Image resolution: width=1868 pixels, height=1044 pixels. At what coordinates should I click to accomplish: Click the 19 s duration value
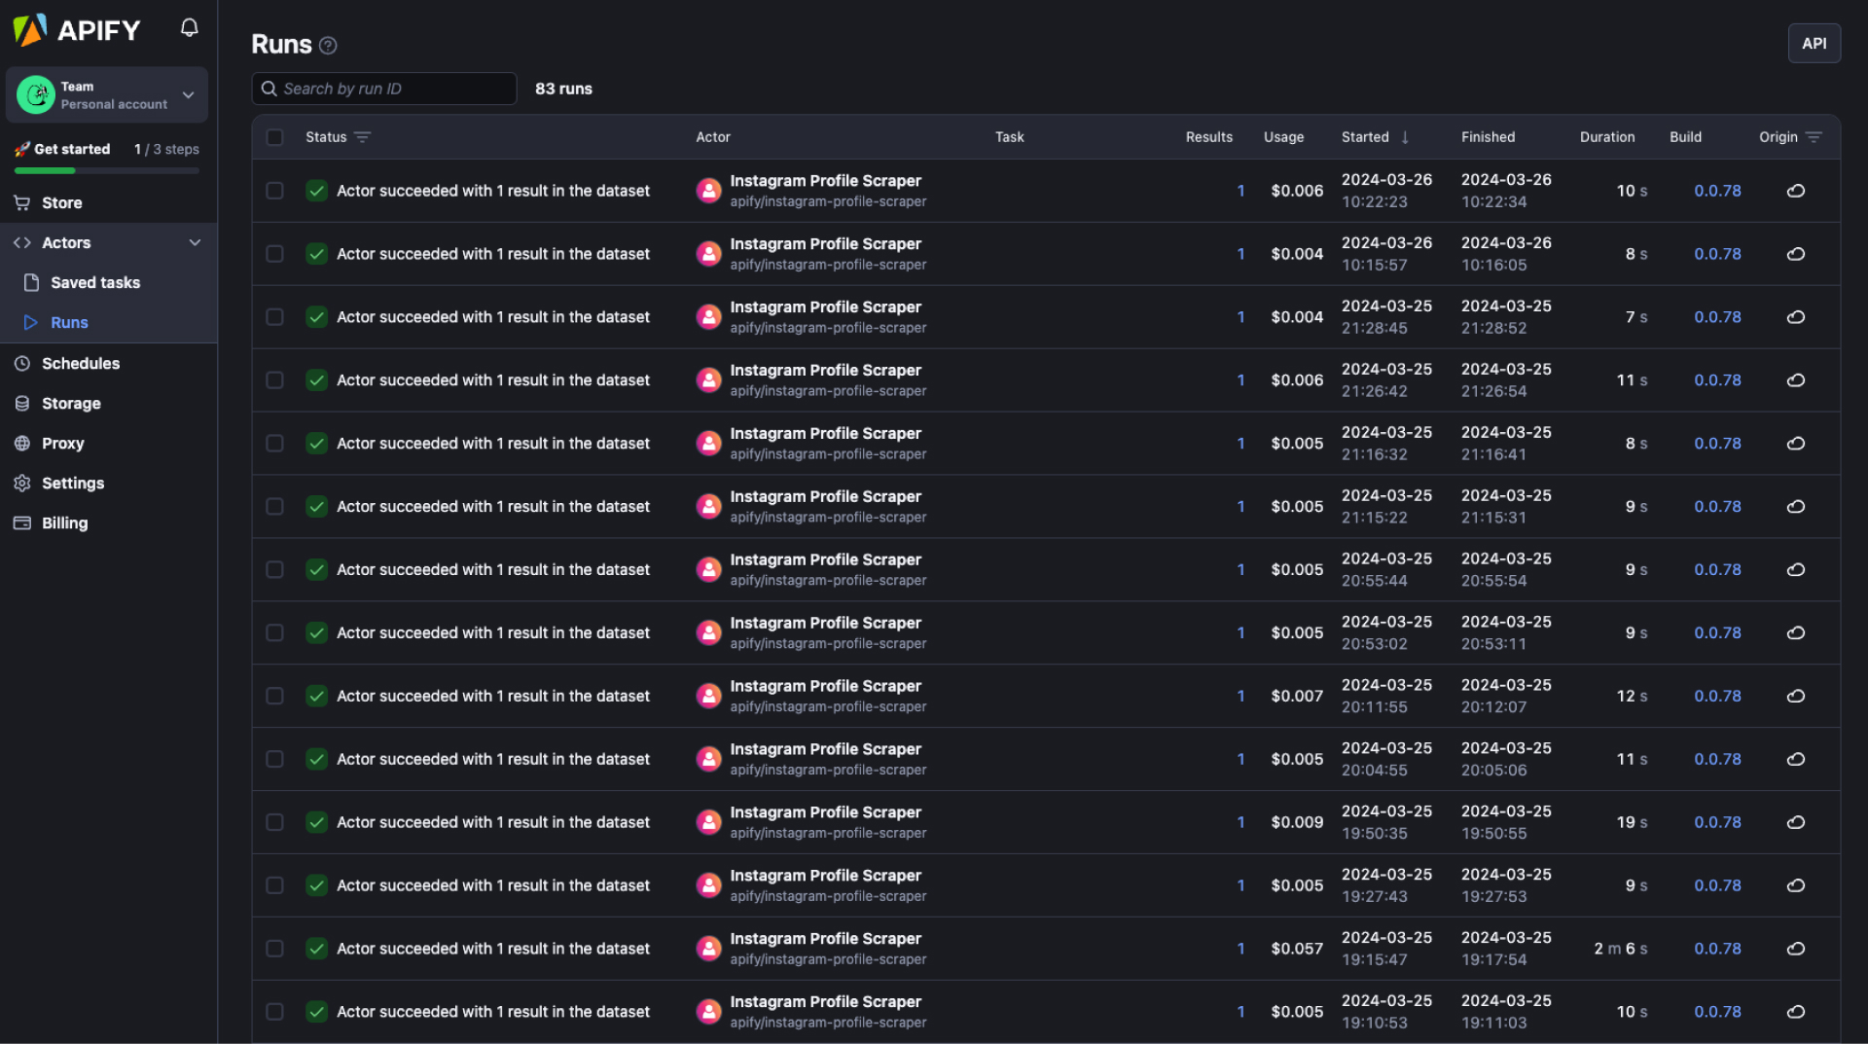click(x=1632, y=822)
